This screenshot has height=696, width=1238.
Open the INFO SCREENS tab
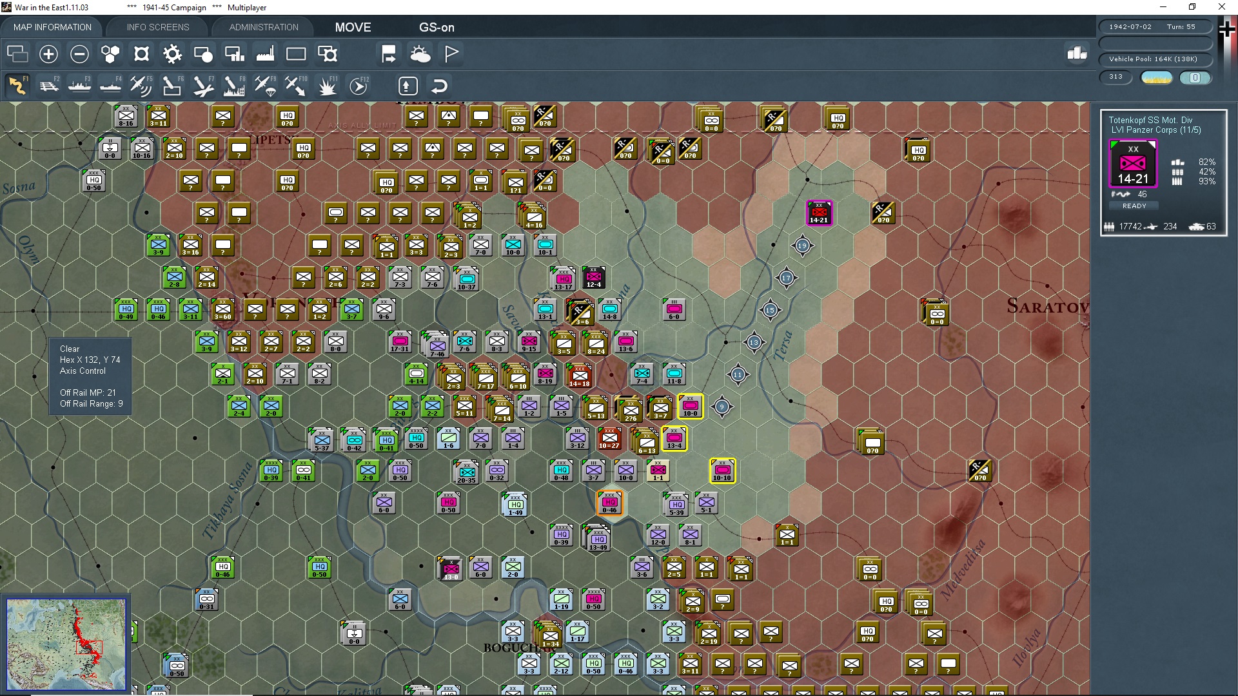[x=158, y=27]
